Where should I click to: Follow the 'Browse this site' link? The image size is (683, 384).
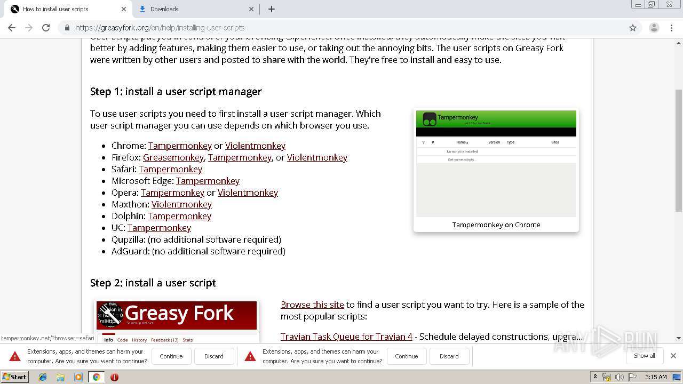(x=312, y=305)
